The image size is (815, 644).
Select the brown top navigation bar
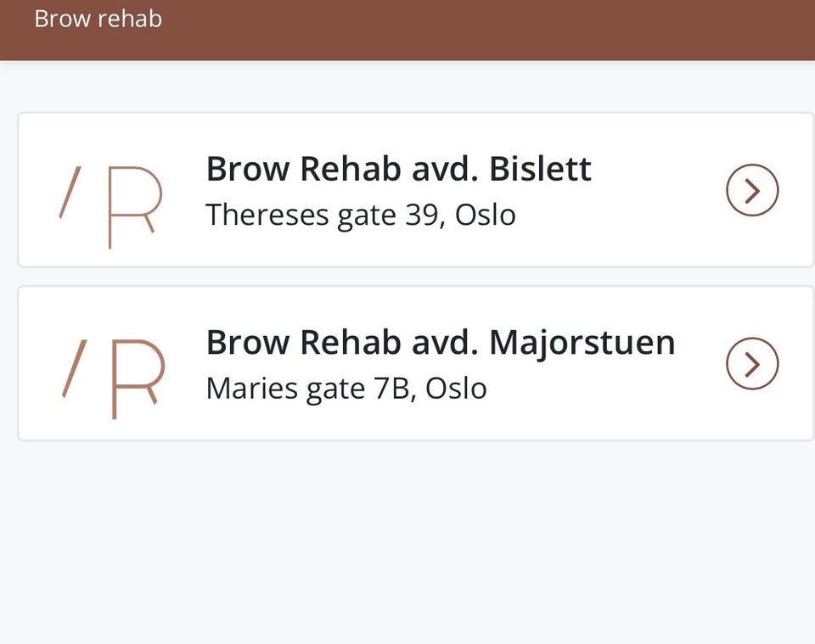tap(407, 30)
